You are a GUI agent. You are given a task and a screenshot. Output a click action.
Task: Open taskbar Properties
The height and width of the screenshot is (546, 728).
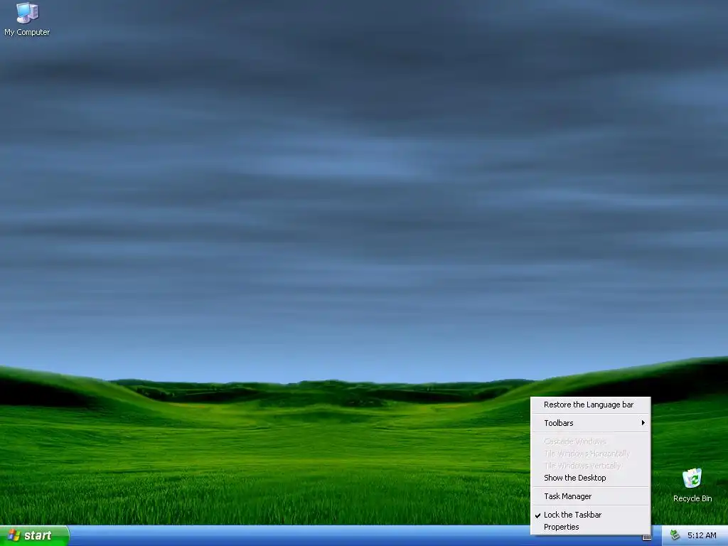click(591, 527)
